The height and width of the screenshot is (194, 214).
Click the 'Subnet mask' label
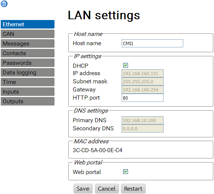point(90,81)
